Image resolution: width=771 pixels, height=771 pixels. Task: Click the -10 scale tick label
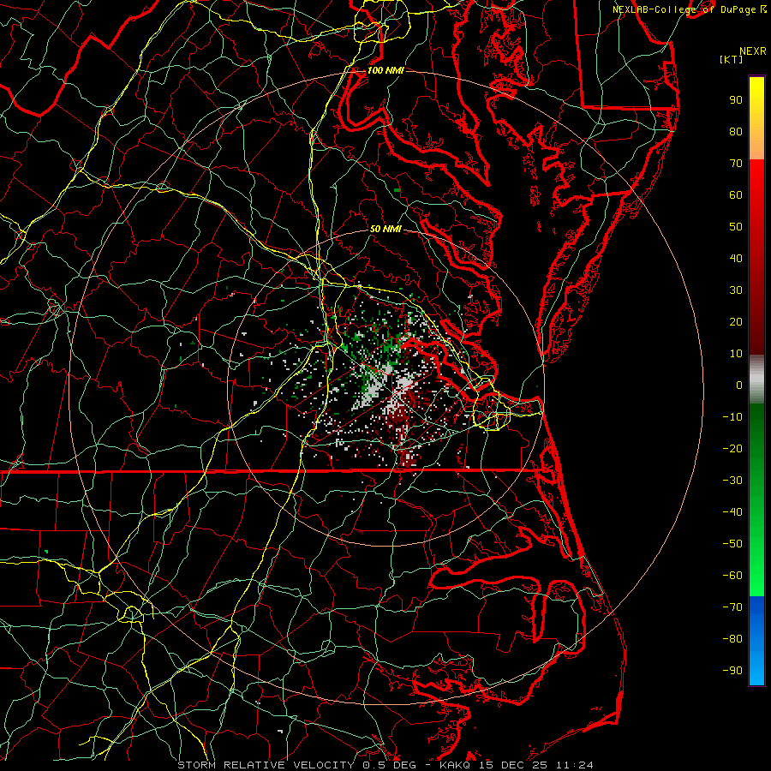click(732, 417)
